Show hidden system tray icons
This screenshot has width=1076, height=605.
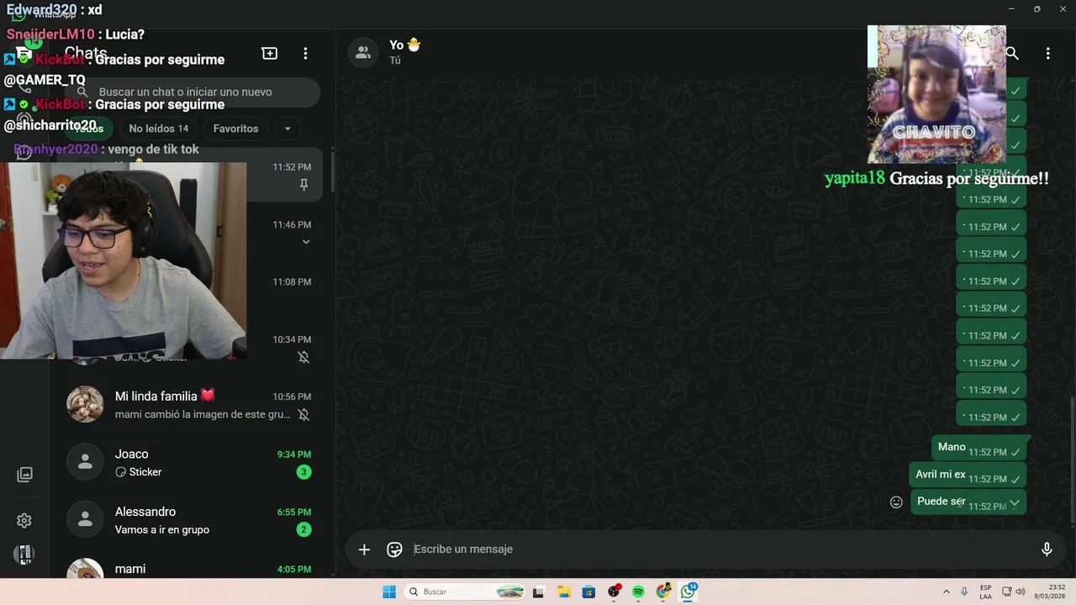[x=946, y=592]
